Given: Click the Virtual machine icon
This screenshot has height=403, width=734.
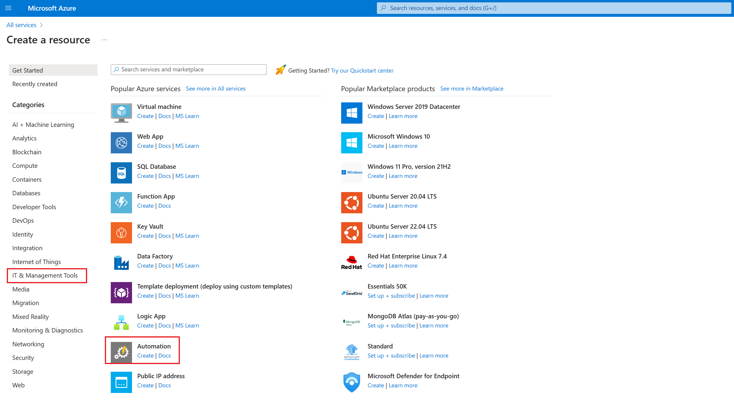Looking at the screenshot, I should click(x=121, y=113).
